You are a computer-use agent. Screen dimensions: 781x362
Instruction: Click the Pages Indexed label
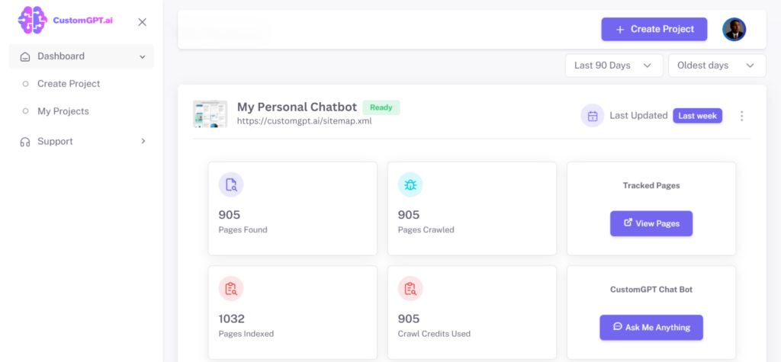tap(246, 334)
